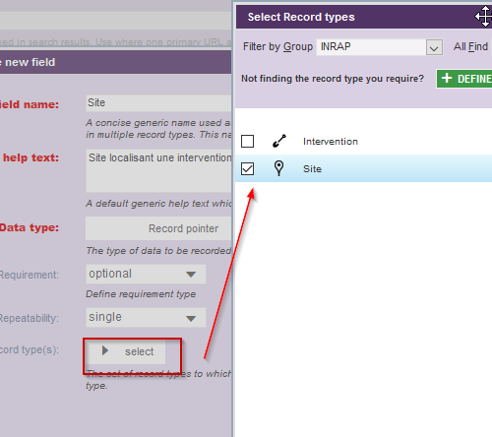492x437 pixels.
Task: Select the highlighted Site row label
Action: (312, 169)
